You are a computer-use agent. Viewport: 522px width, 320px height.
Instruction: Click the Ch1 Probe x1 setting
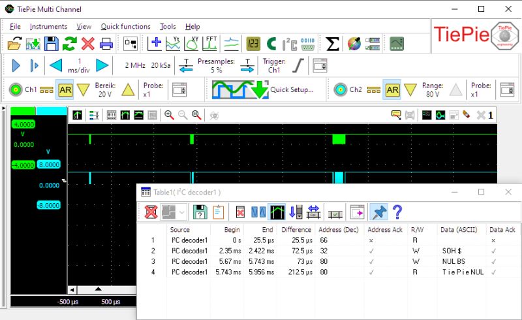(153, 89)
